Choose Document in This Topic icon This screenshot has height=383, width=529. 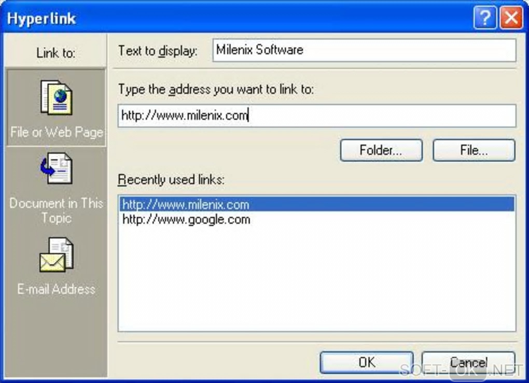point(56,168)
